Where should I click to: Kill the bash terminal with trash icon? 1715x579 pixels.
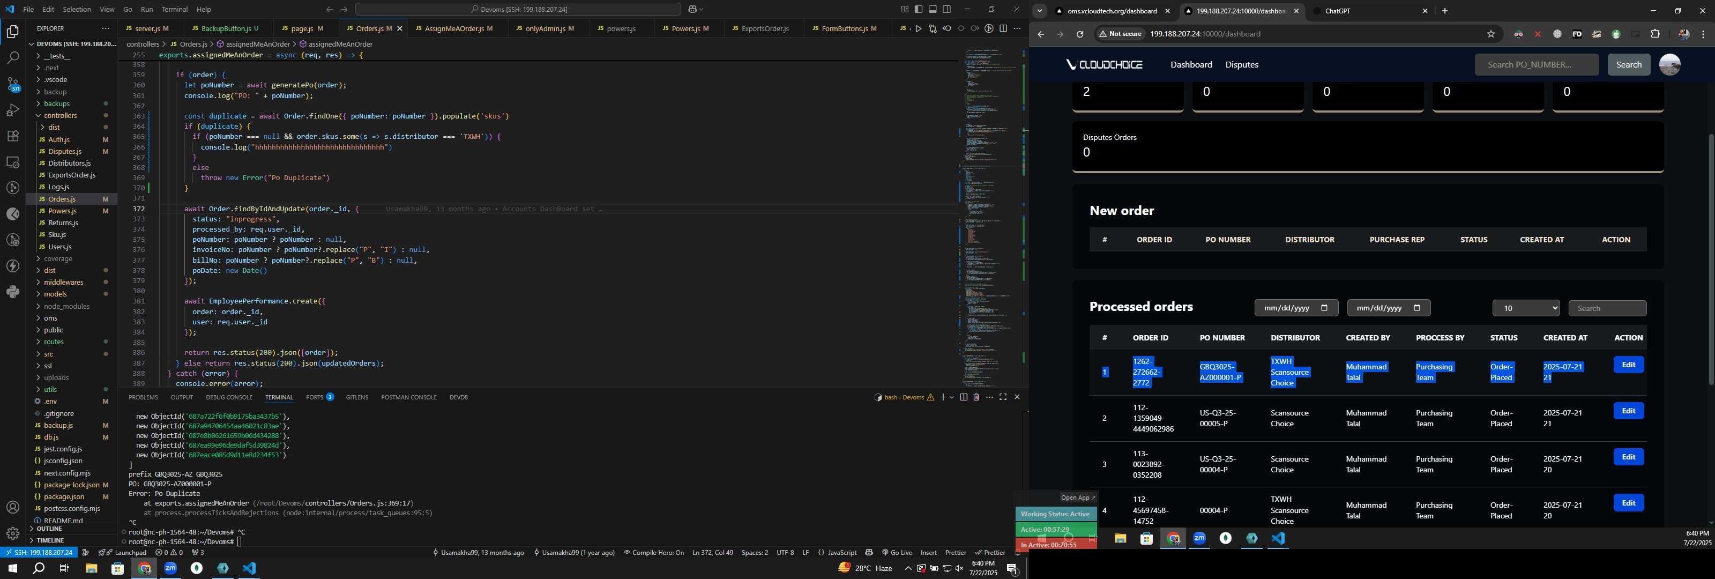pos(976,397)
